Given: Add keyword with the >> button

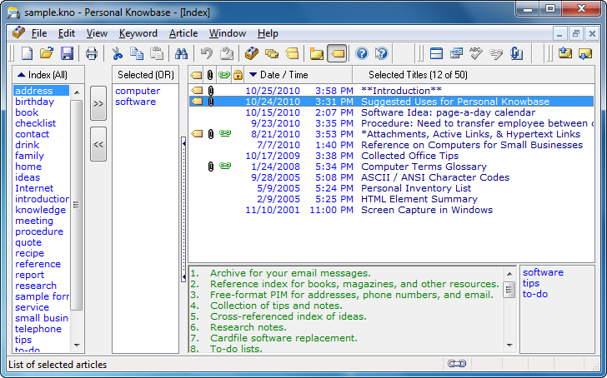Looking at the screenshot, I should click(x=98, y=103).
